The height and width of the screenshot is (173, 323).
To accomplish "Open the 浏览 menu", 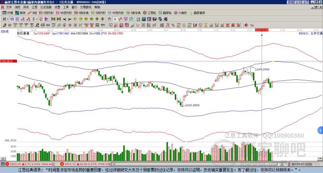I will pyautogui.click(x=18, y=7).
